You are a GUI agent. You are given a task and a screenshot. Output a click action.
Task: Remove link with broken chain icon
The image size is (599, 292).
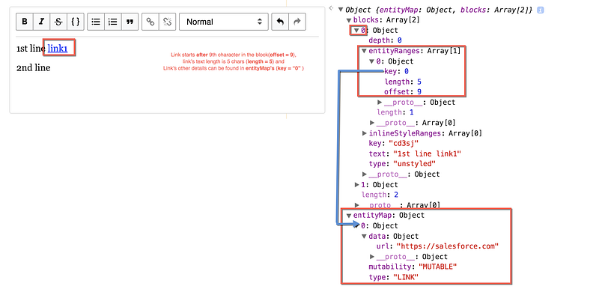click(167, 22)
